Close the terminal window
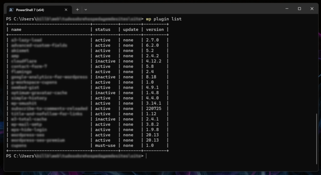 click(312, 9)
